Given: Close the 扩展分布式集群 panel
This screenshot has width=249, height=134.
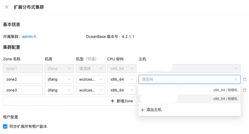Looking at the screenshot, I should 7,7.
